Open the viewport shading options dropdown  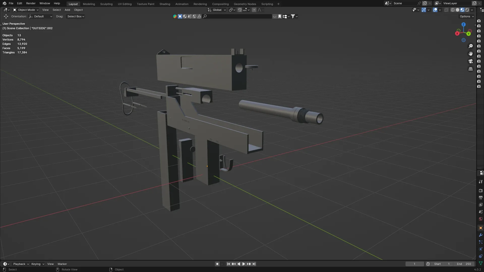click(x=472, y=10)
